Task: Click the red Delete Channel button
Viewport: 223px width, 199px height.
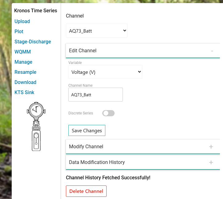Action: pos(86,191)
